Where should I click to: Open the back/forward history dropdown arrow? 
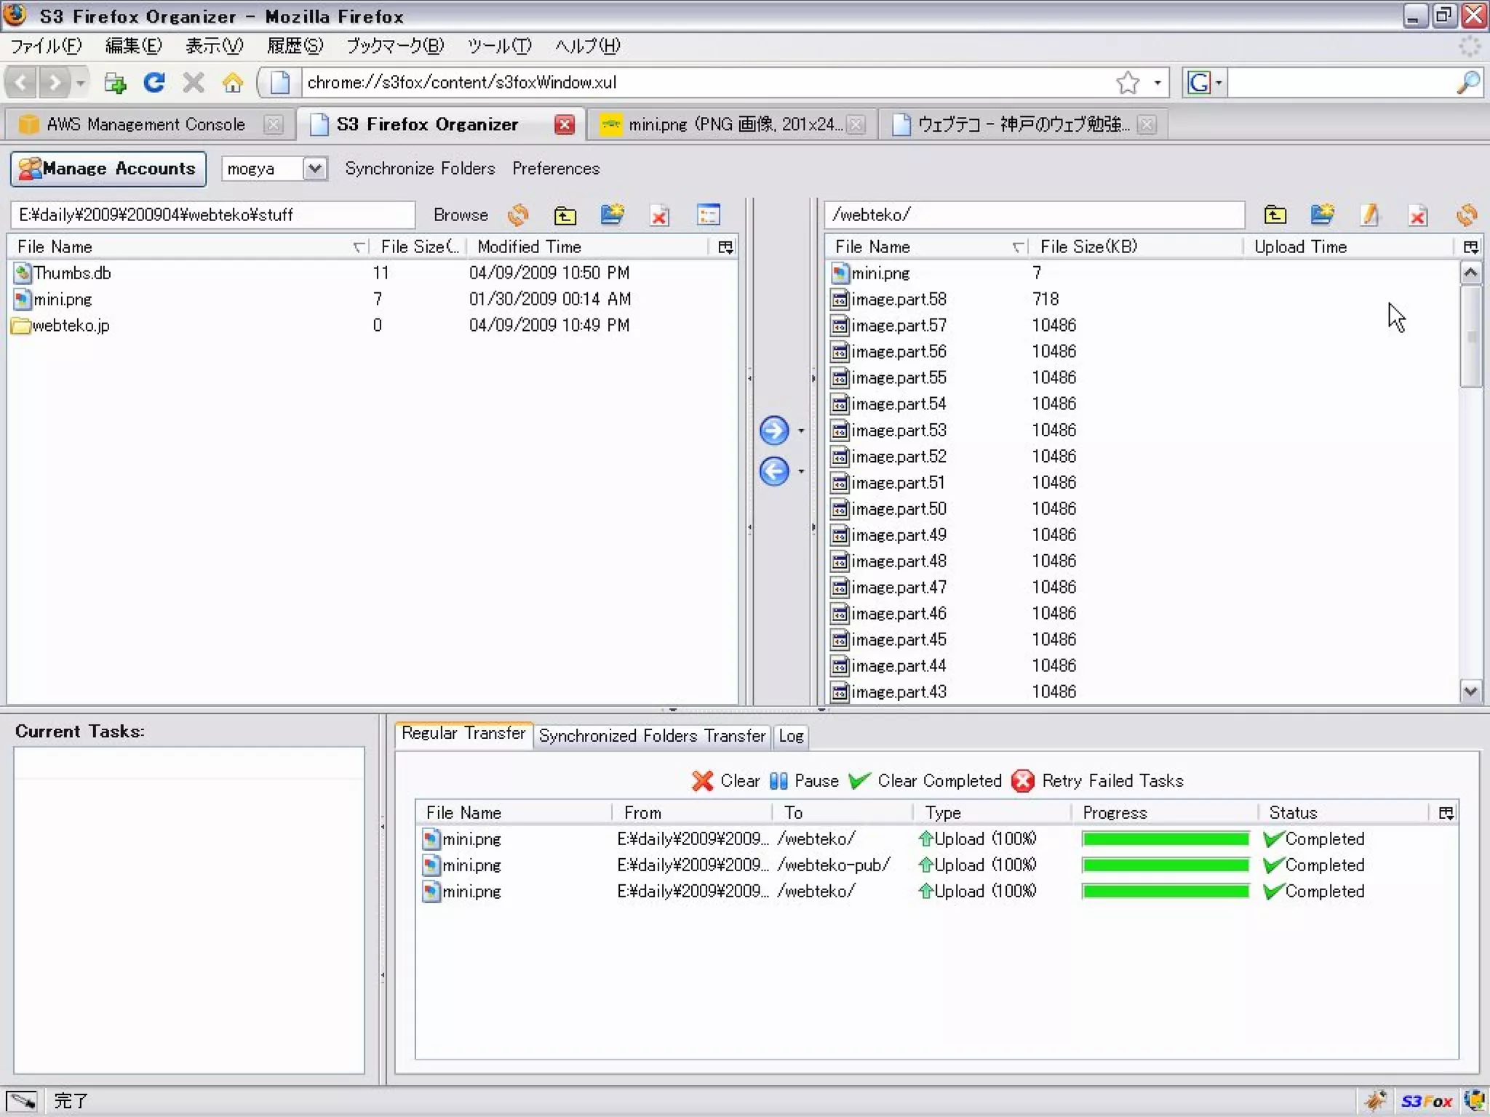click(x=81, y=82)
